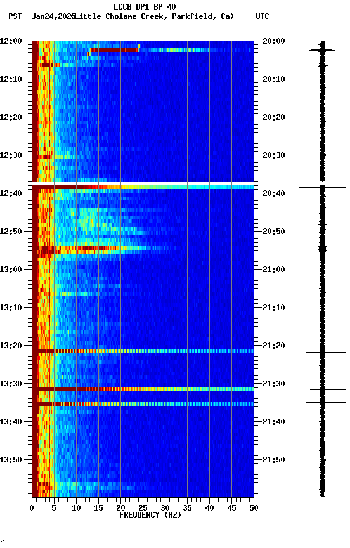
Task: Click the broadband spectrogram event band at 13:21
Action: [x=143, y=351]
